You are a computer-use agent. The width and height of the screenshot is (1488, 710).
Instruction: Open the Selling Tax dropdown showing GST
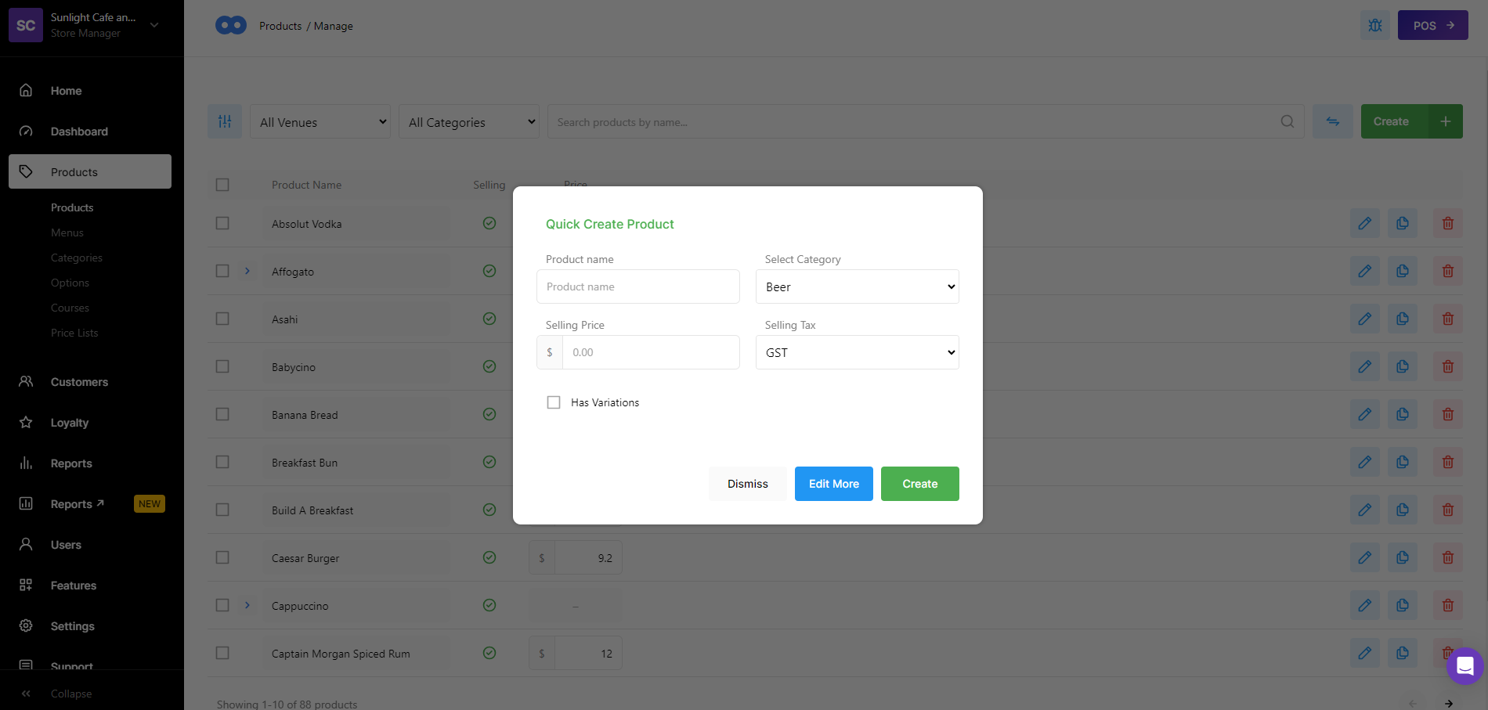coord(857,352)
